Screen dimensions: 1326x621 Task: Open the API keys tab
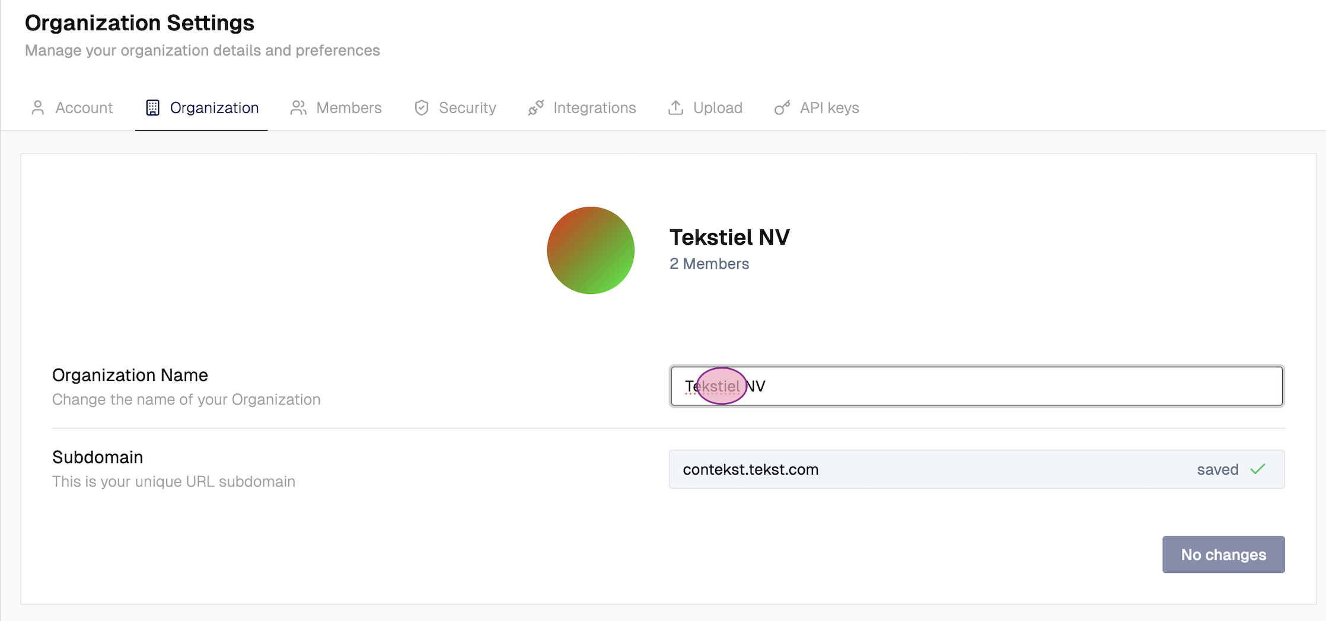click(x=817, y=108)
